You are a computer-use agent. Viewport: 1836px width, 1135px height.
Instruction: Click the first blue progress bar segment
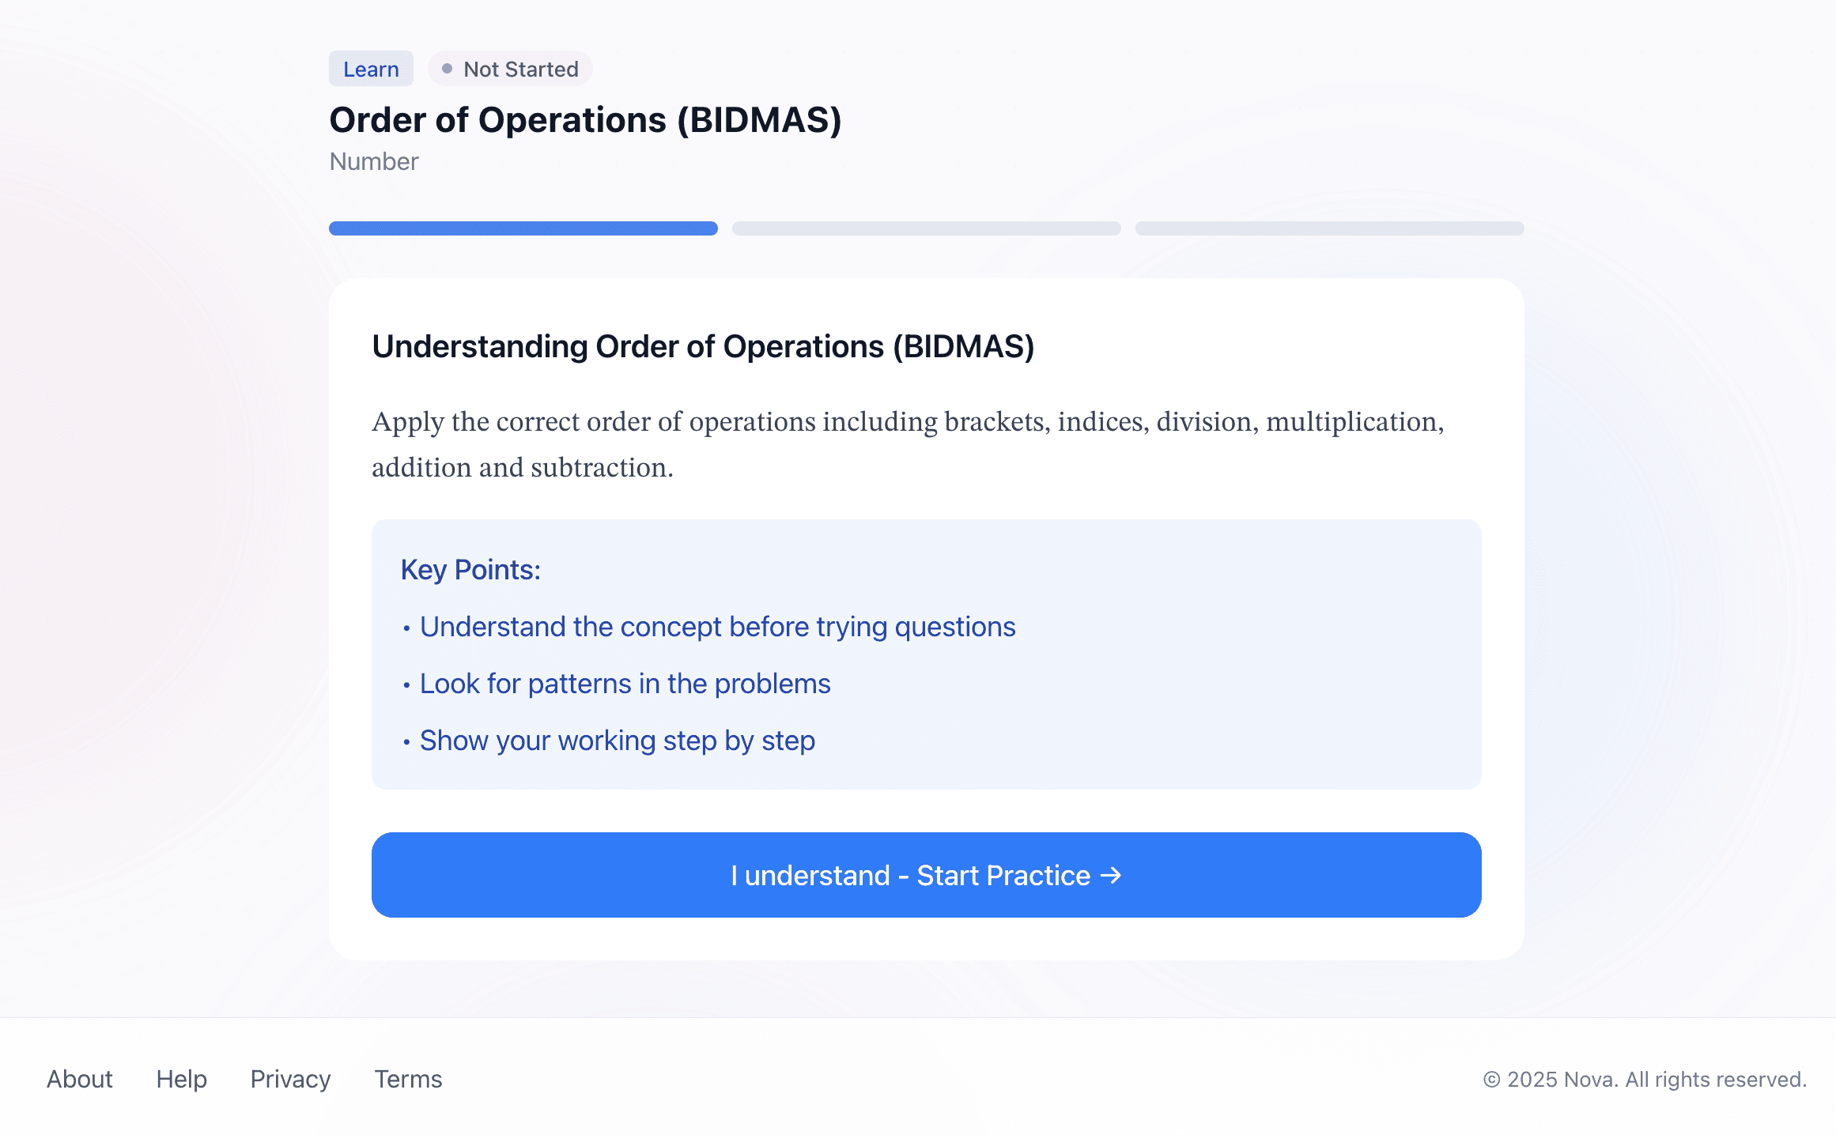tap(523, 228)
